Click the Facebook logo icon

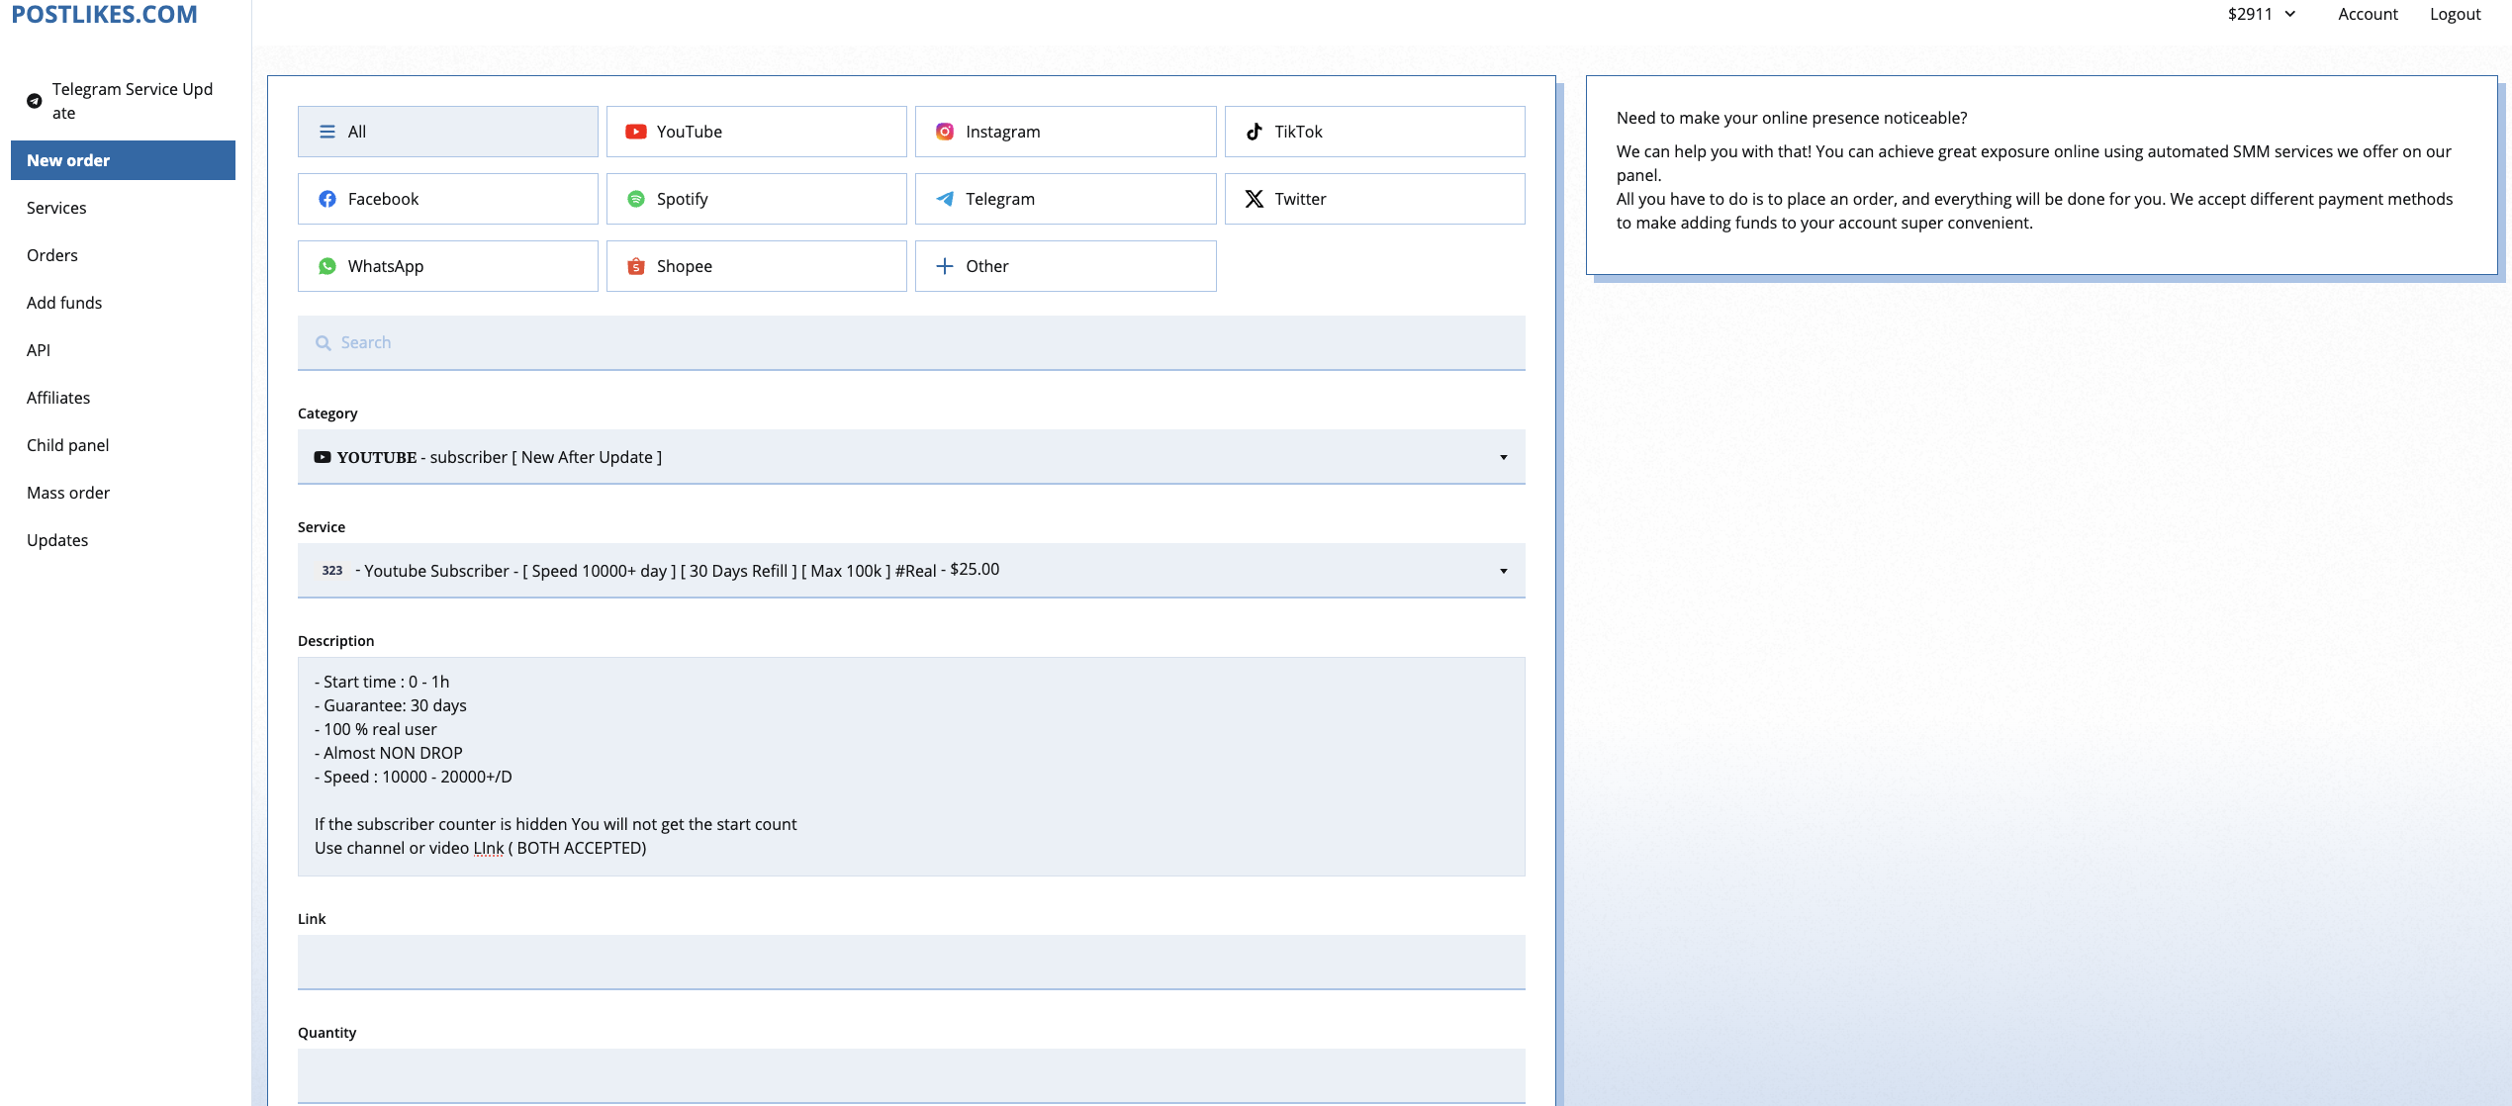click(327, 199)
